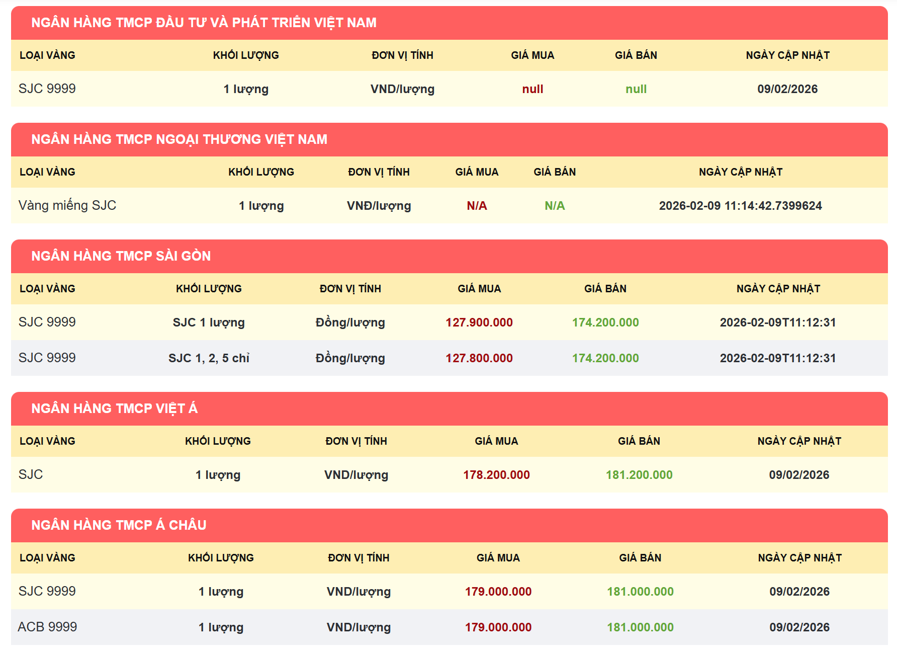Screen dimensions: 897x653
Task: Click the 127.900.000 buying price
Action: pyautogui.click(x=479, y=322)
